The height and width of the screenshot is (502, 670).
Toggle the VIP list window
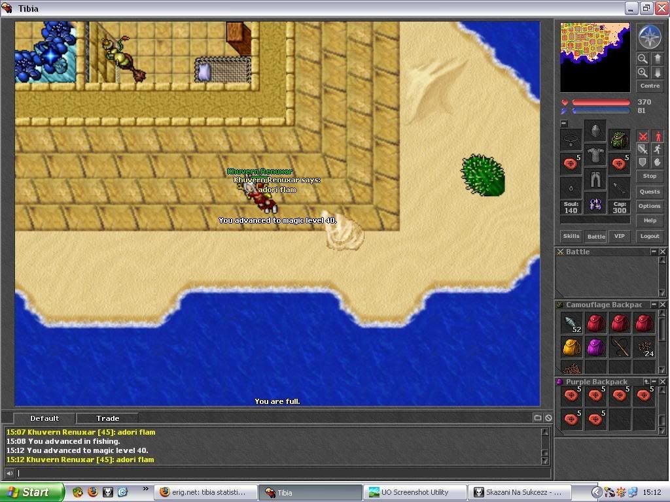[619, 236]
